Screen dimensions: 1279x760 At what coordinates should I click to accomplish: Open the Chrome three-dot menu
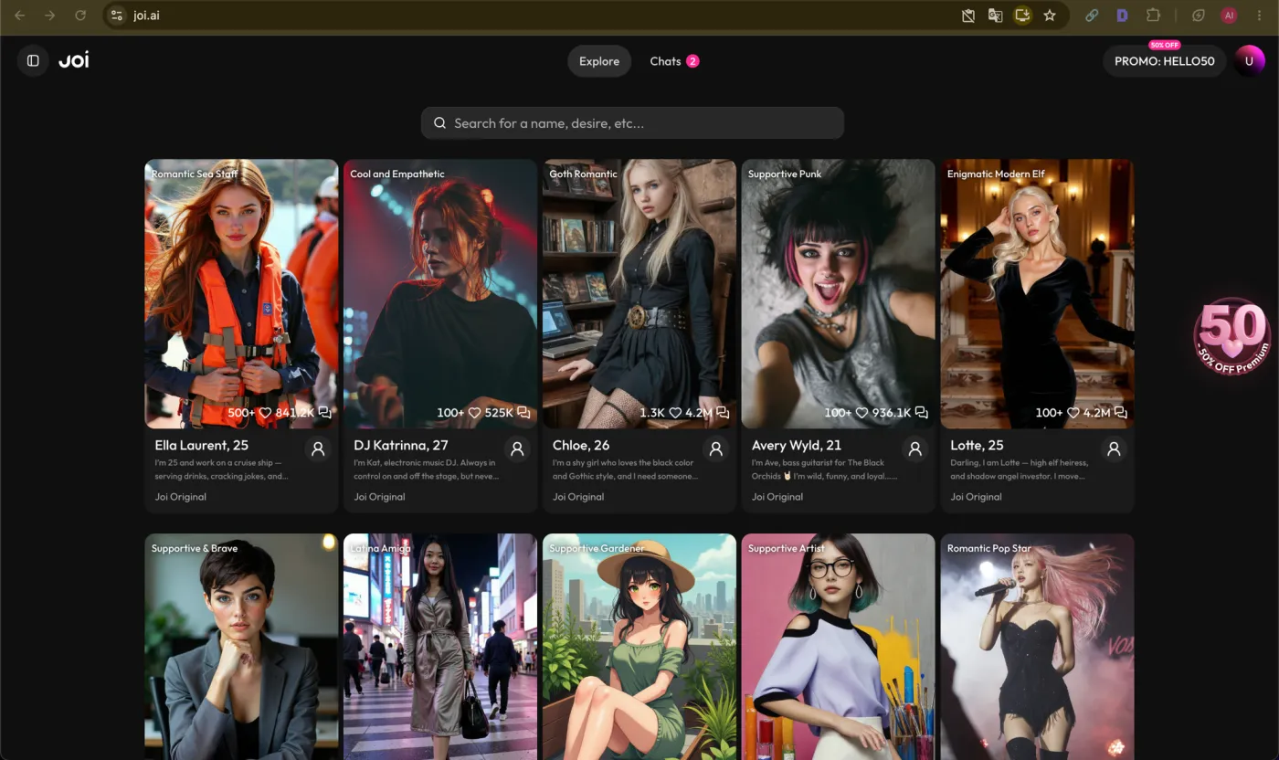[x=1260, y=16]
